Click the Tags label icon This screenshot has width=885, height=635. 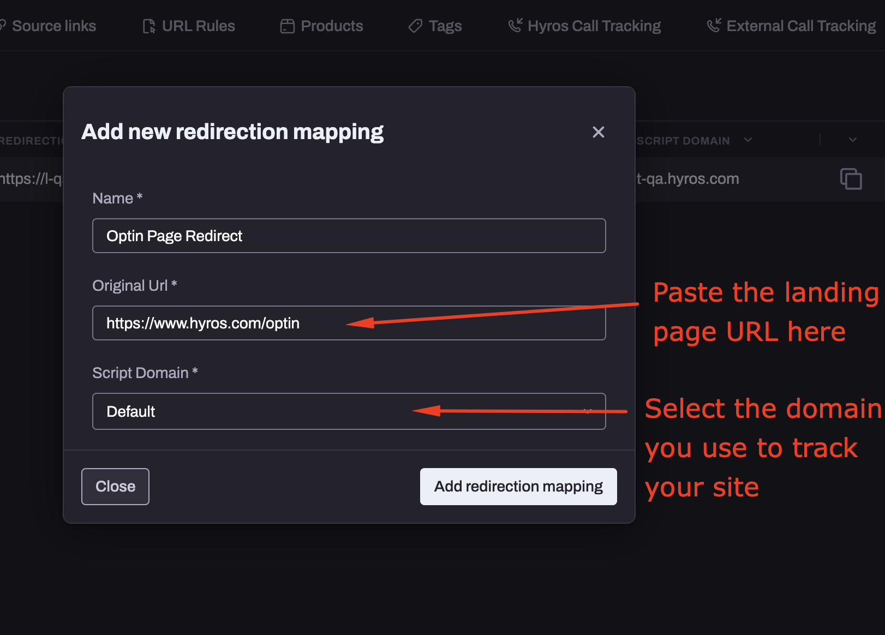click(414, 26)
